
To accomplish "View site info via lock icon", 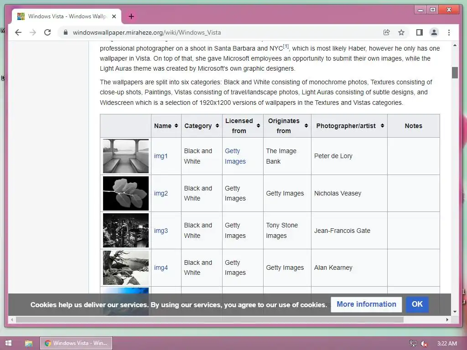I will pyautogui.click(x=66, y=32).
